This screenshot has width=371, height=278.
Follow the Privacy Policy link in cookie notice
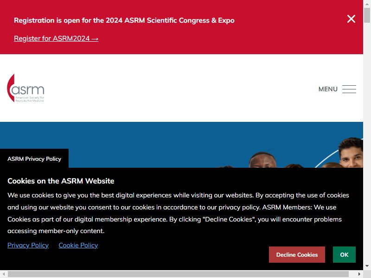click(28, 245)
